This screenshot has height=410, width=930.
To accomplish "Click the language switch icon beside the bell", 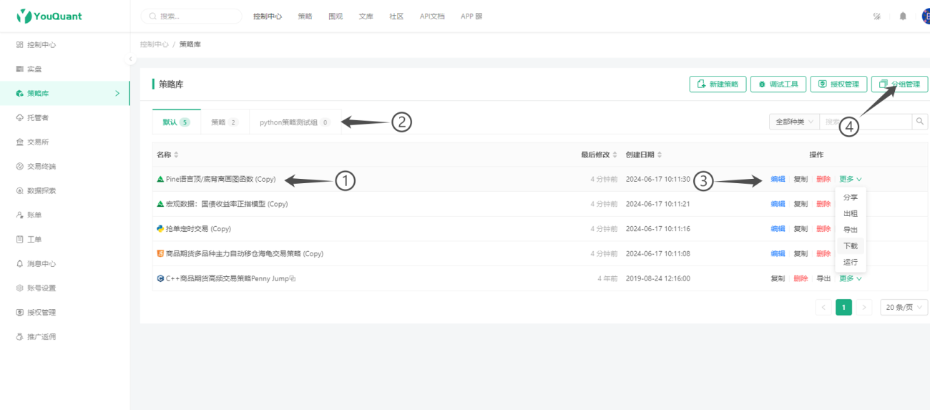I will (877, 16).
